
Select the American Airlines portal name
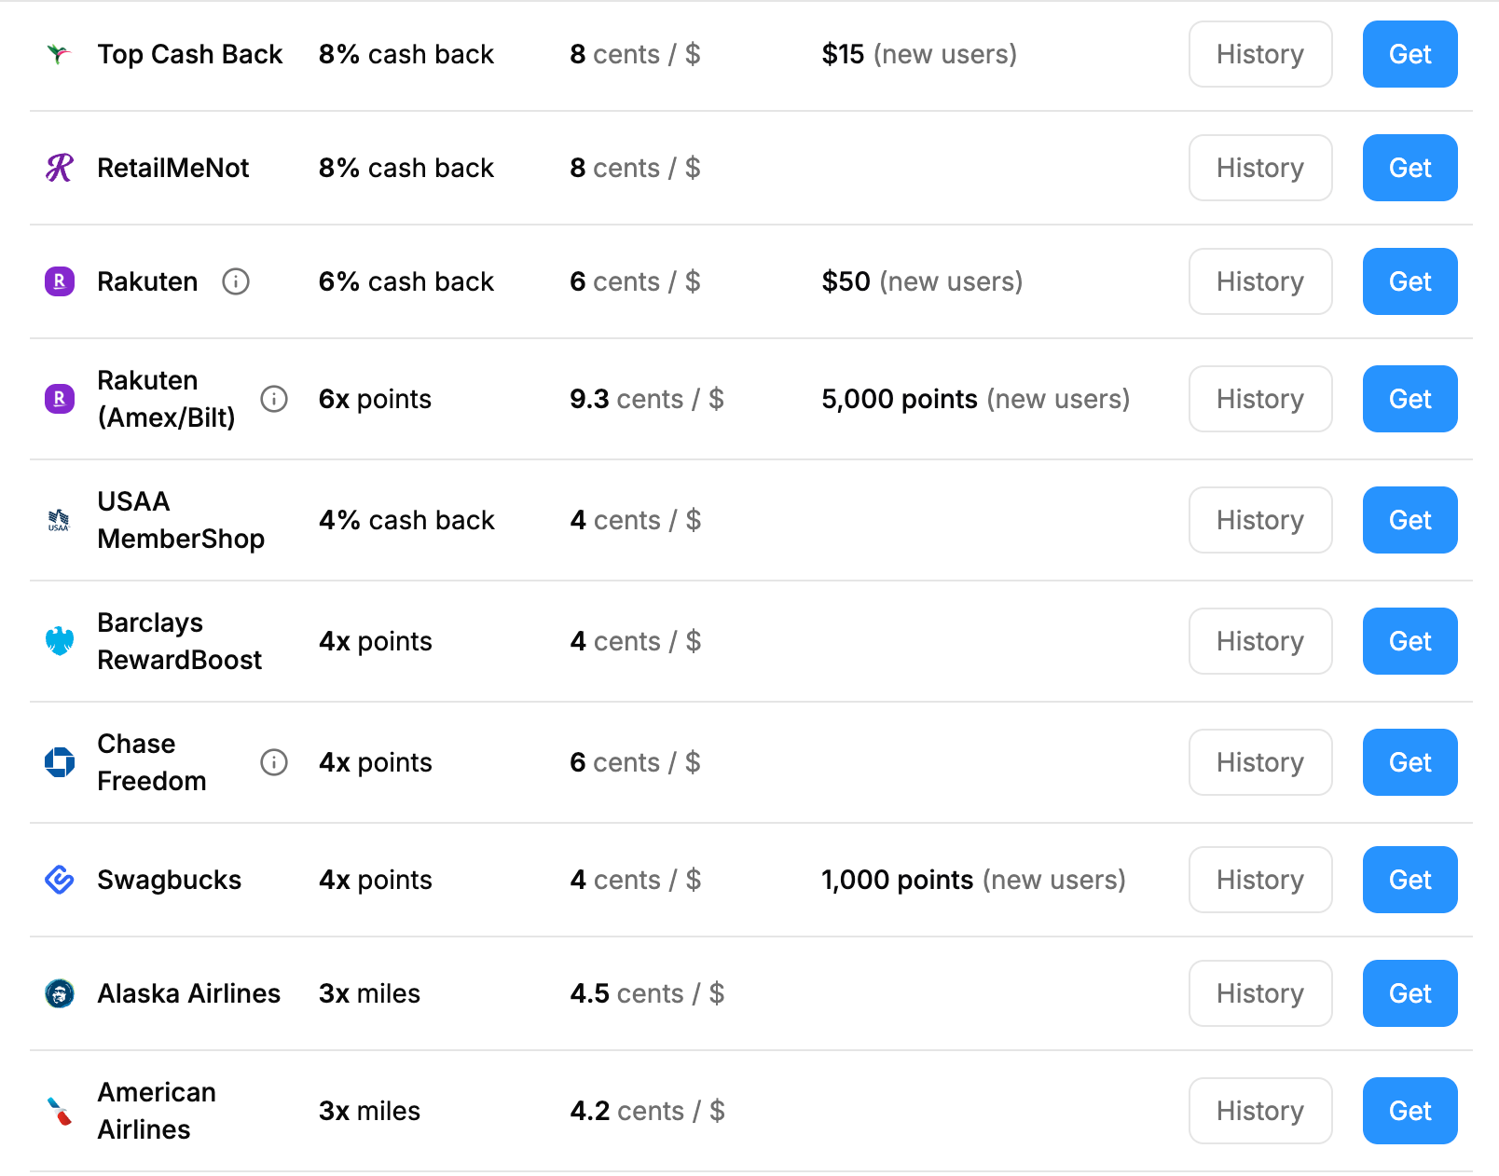pyautogui.click(x=157, y=1111)
